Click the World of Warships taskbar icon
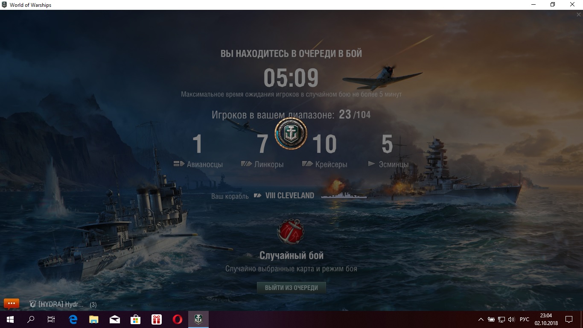This screenshot has height=328, width=583. click(x=198, y=319)
